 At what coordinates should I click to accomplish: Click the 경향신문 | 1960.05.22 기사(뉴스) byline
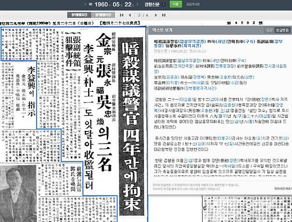[180, 51]
